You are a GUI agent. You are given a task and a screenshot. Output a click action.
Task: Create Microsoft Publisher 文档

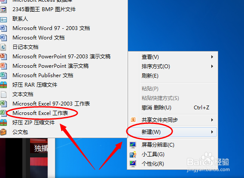click(43, 75)
